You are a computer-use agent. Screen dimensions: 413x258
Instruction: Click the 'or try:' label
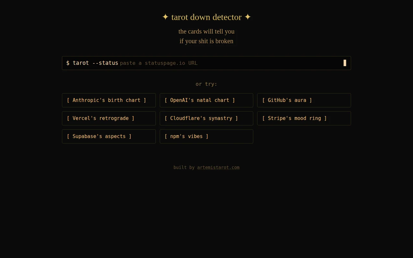(x=206, y=84)
